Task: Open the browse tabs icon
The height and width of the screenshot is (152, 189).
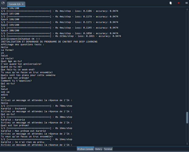Action: tap(3, 3)
